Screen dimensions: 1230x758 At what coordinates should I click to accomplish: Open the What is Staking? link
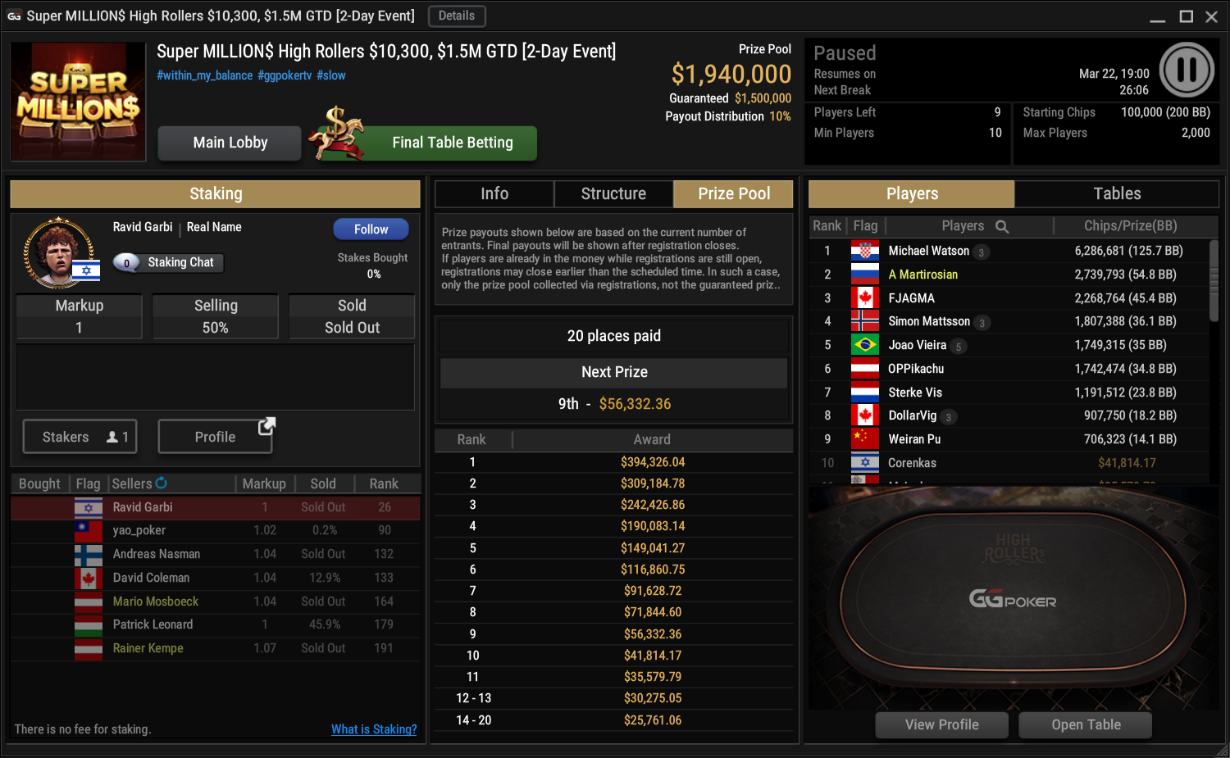pos(374,729)
